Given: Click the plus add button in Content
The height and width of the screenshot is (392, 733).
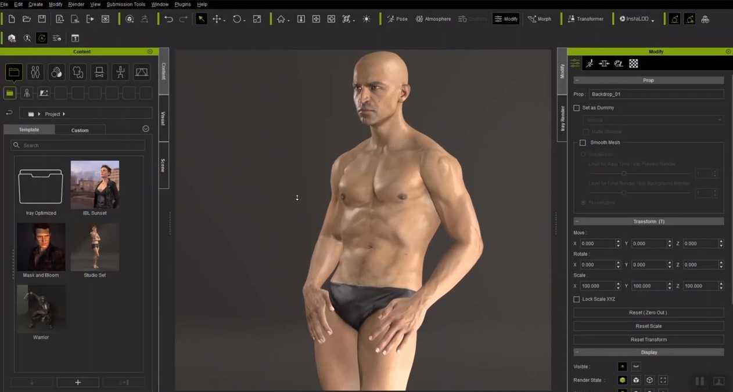Looking at the screenshot, I should pos(78,382).
